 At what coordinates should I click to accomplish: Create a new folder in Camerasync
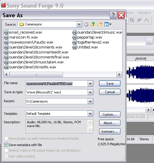point(100,24)
